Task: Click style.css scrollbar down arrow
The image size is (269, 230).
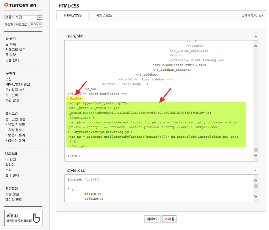Action: [x=256, y=196]
